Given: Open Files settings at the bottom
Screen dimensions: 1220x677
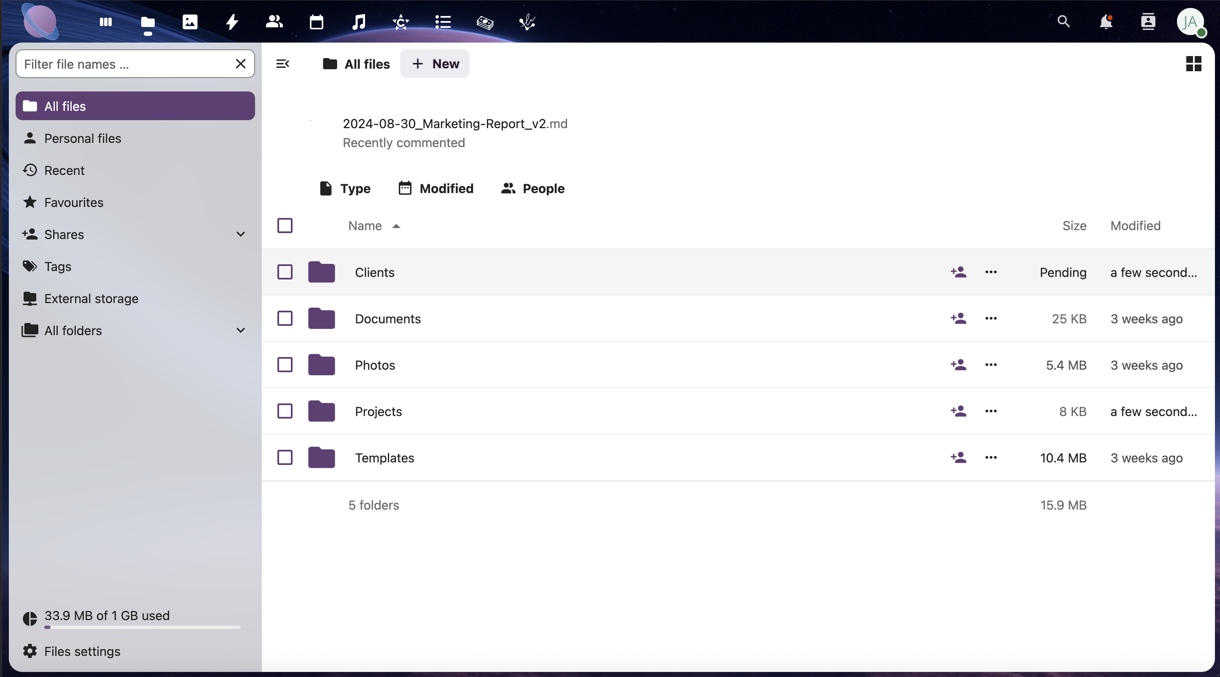Looking at the screenshot, I should (82, 651).
